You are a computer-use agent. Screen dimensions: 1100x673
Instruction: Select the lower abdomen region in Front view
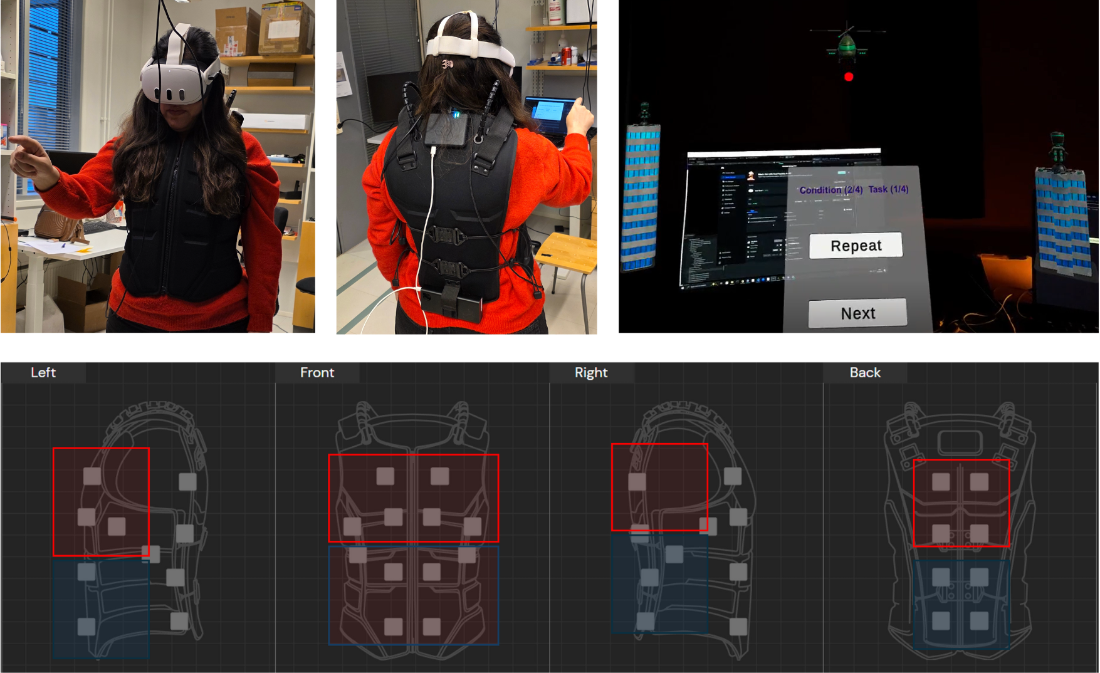tap(414, 595)
